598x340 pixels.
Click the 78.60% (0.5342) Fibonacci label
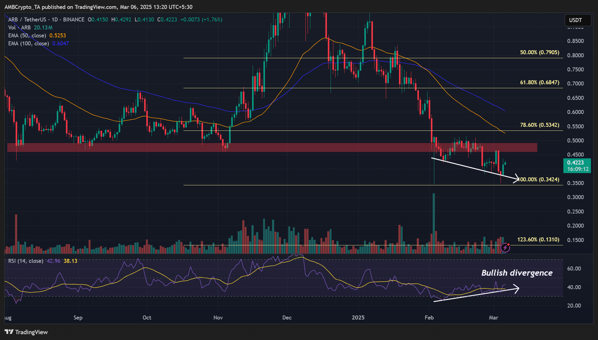coord(540,125)
